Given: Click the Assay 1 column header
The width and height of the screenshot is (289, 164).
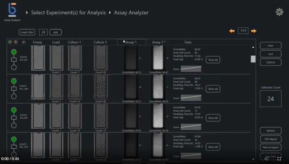Looking at the screenshot, I should (x=132, y=42).
